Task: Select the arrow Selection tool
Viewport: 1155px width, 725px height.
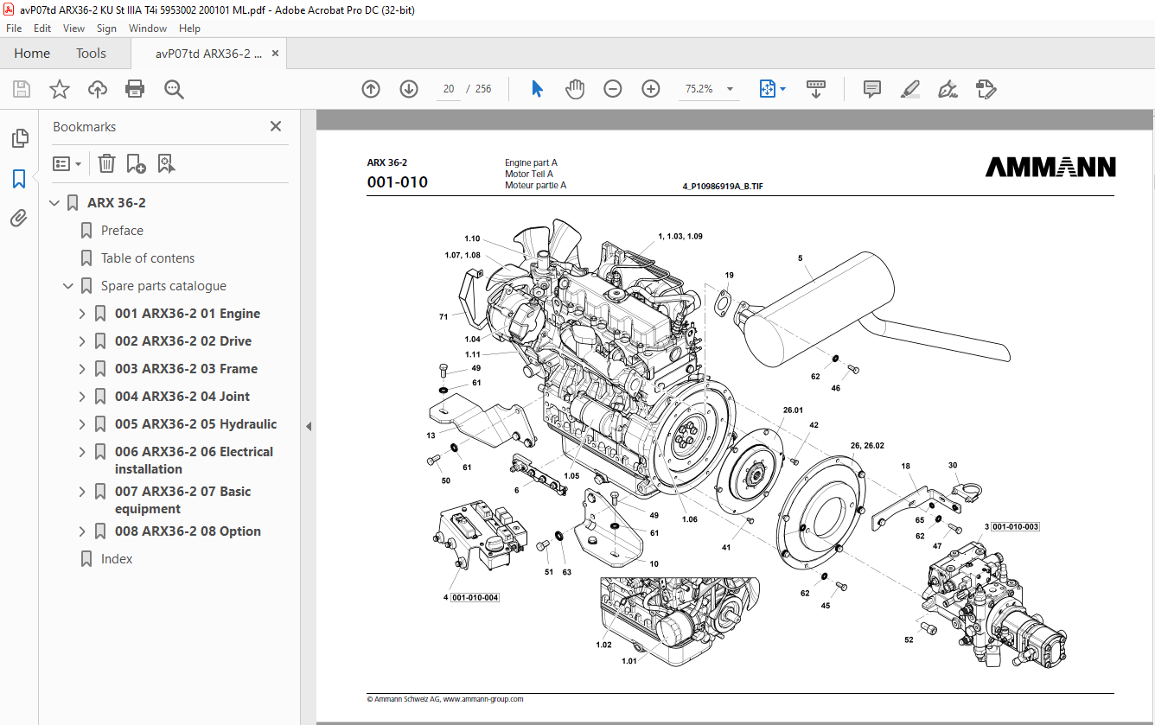Action: [x=537, y=89]
